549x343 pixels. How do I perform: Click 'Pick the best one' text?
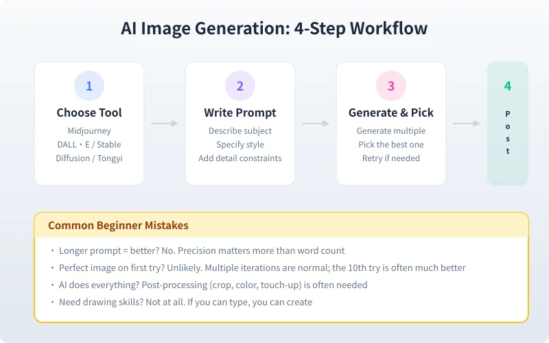(390, 145)
